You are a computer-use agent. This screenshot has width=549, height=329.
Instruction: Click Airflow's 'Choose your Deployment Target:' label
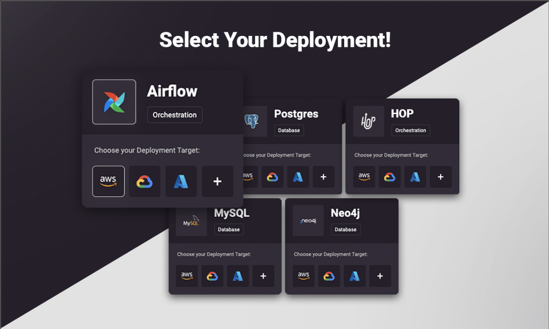click(147, 150)
